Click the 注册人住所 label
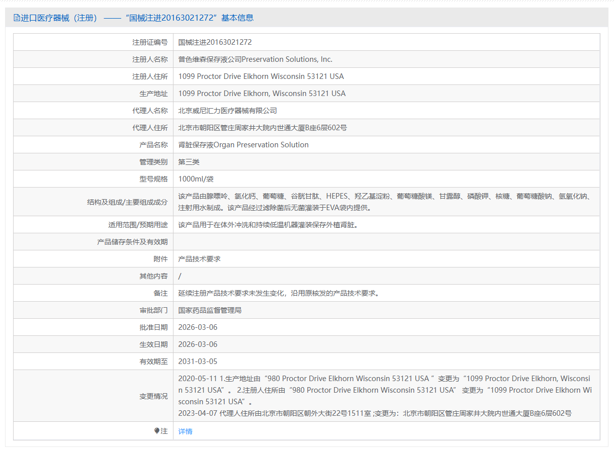The image size is (615, 453). (150, 76)
